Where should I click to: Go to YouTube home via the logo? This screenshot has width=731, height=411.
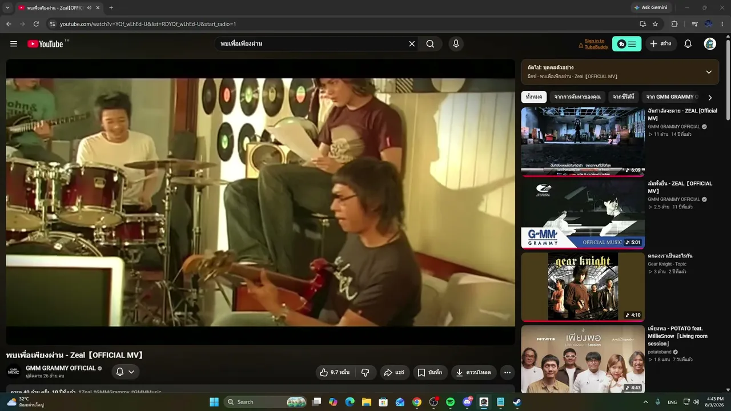(x=45, y=44)
